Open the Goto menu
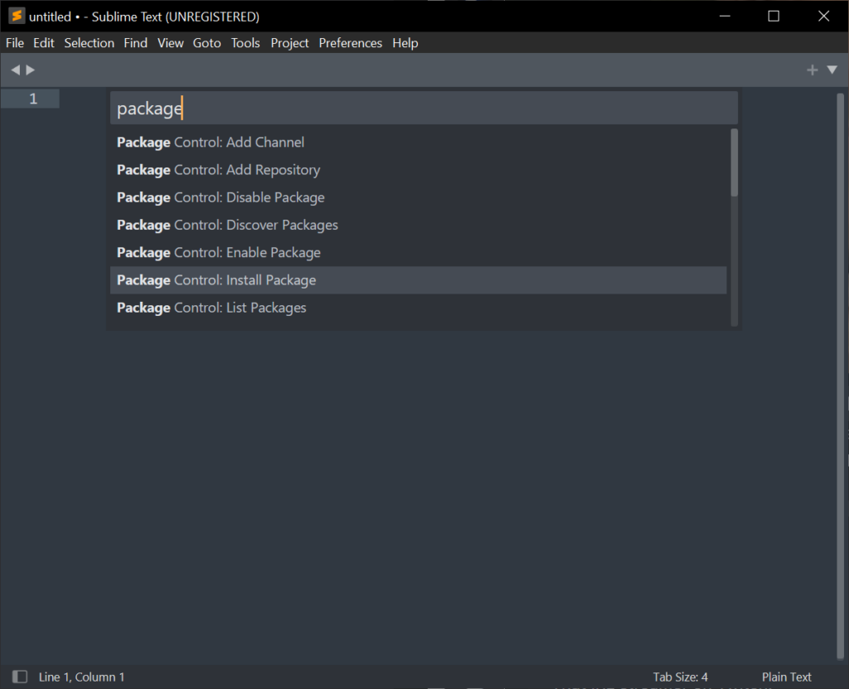The height and width of the screenshot is (689, 849). click(x=206, y=43)
